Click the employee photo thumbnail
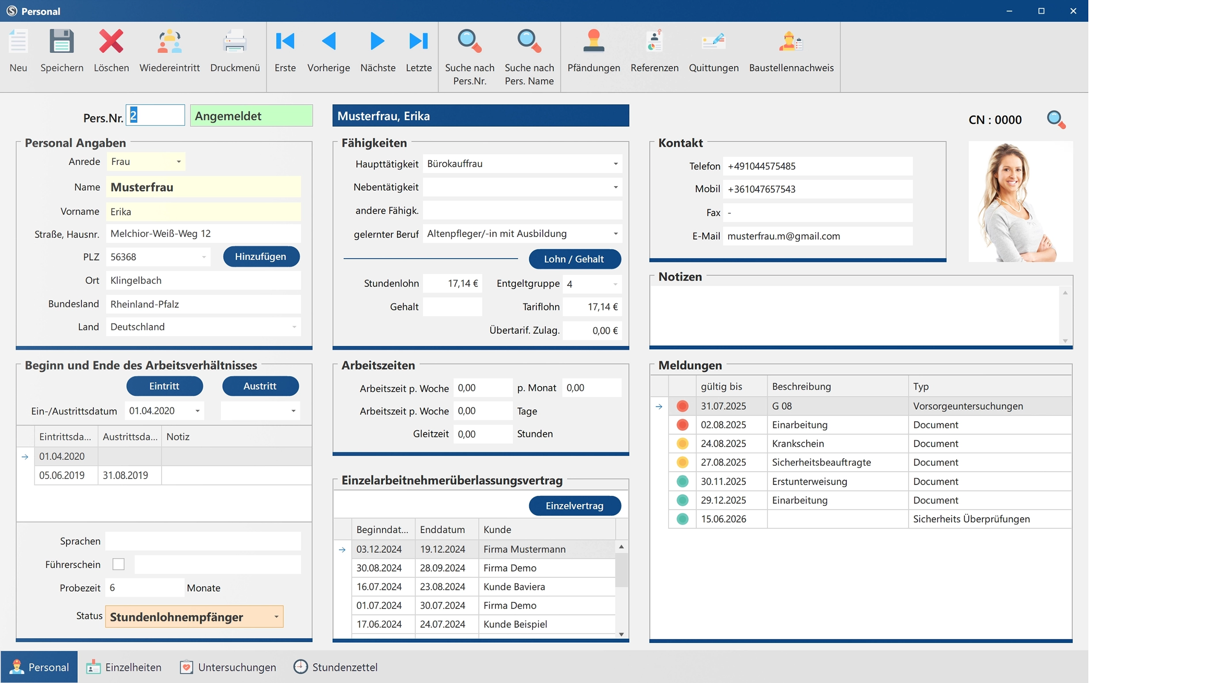The width and height of the screenshot is (1216, 683). pos(1020,202)
